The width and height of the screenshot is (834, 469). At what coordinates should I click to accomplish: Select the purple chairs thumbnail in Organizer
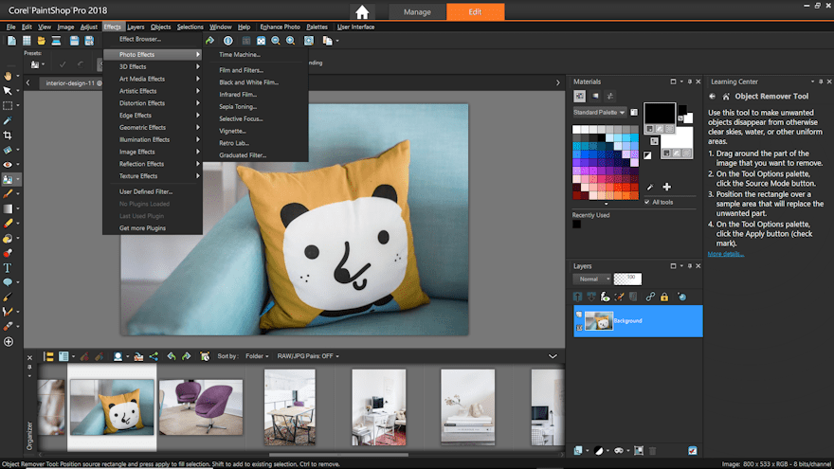pos(201,406)
